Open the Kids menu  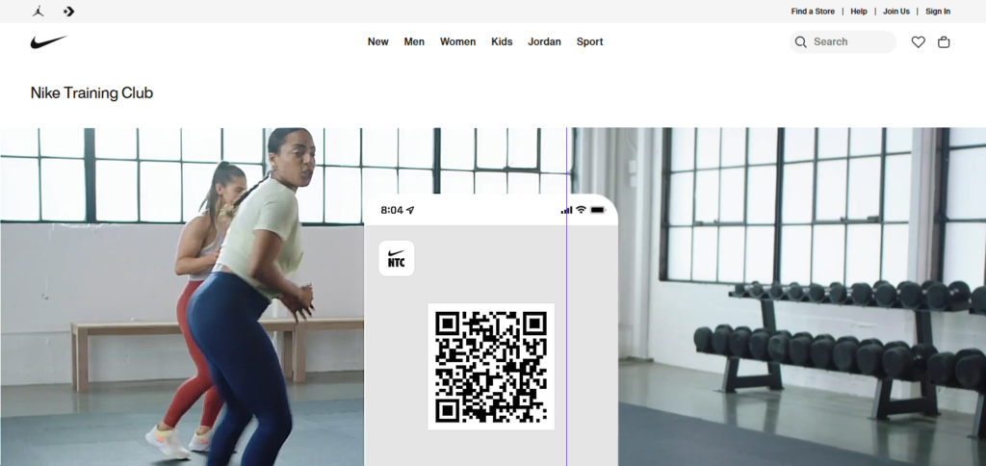click(x=502, y=42)
